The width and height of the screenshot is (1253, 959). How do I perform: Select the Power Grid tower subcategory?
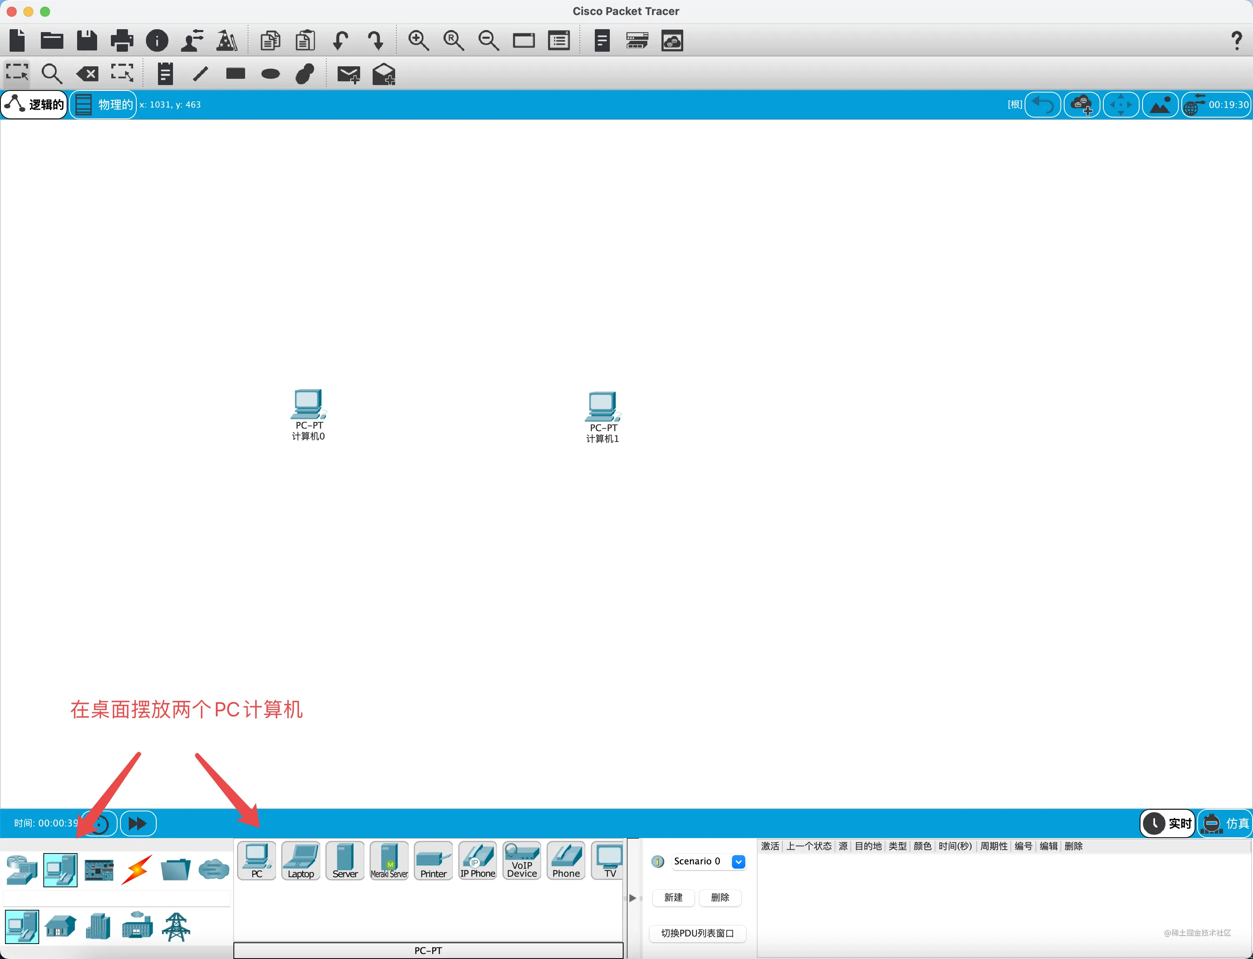(175, 926)
